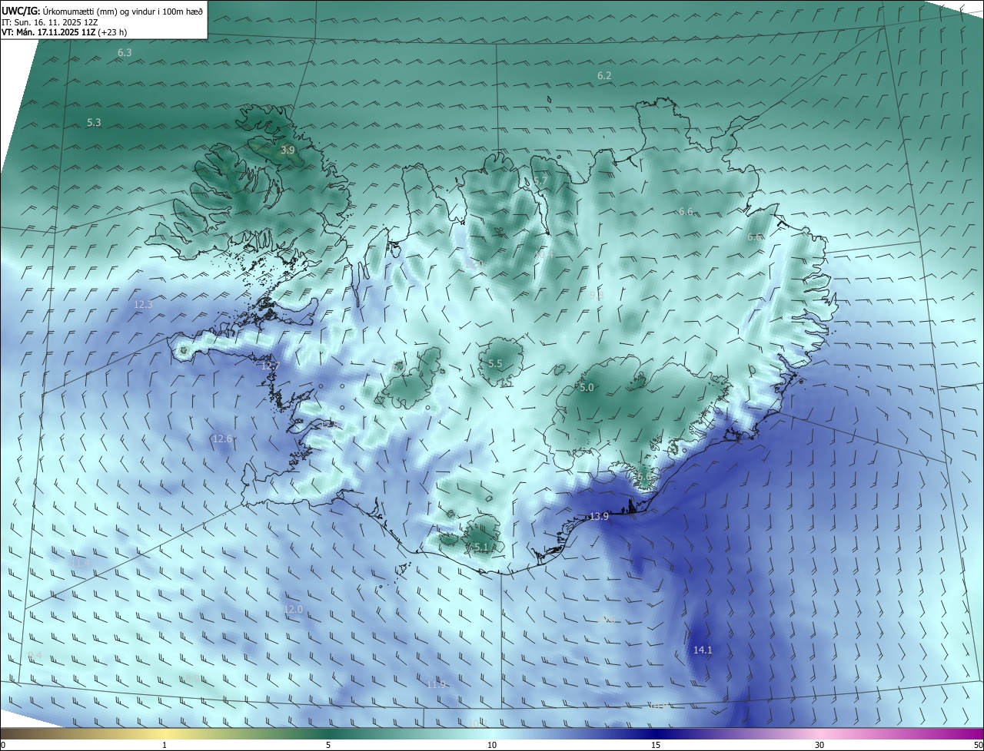Screen dimensions: 984x751
Task: Click the 3.9 value over the Westfjords
Action: (288, 151)
